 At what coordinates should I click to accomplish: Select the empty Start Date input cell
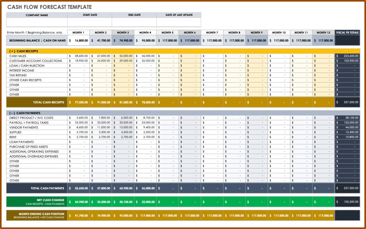(x=90, y=22)
